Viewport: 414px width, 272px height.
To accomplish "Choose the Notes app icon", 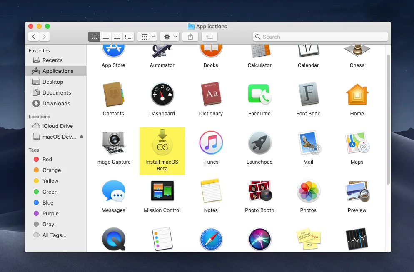I will 211,191.
